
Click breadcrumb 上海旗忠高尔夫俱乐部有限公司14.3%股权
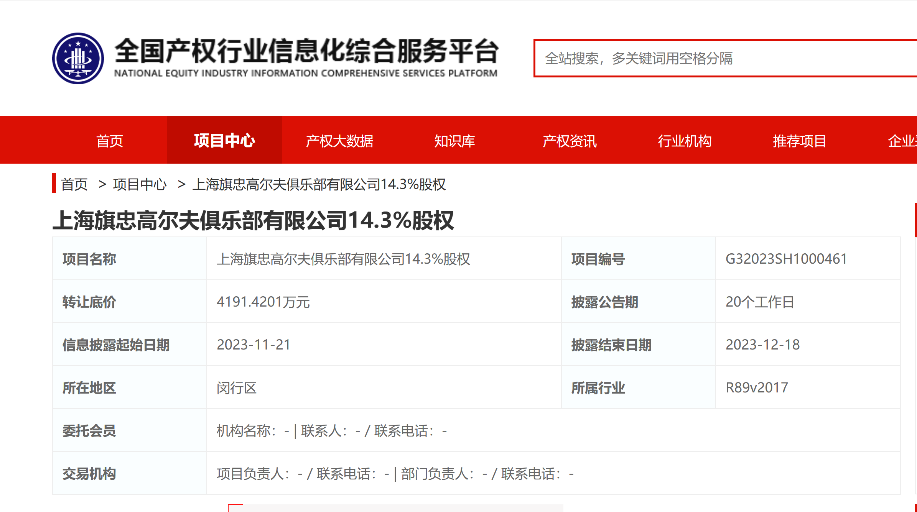[319, 184]
